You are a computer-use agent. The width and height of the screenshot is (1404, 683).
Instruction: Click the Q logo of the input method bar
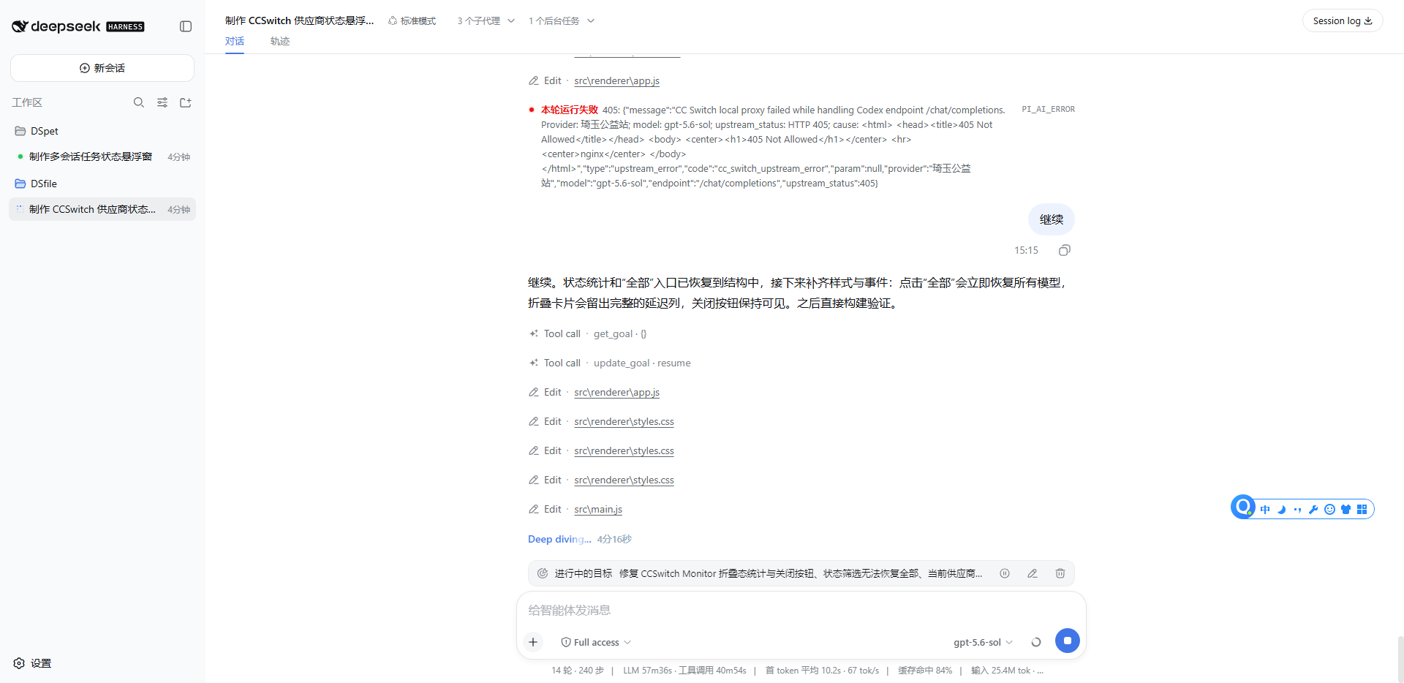1243,506
